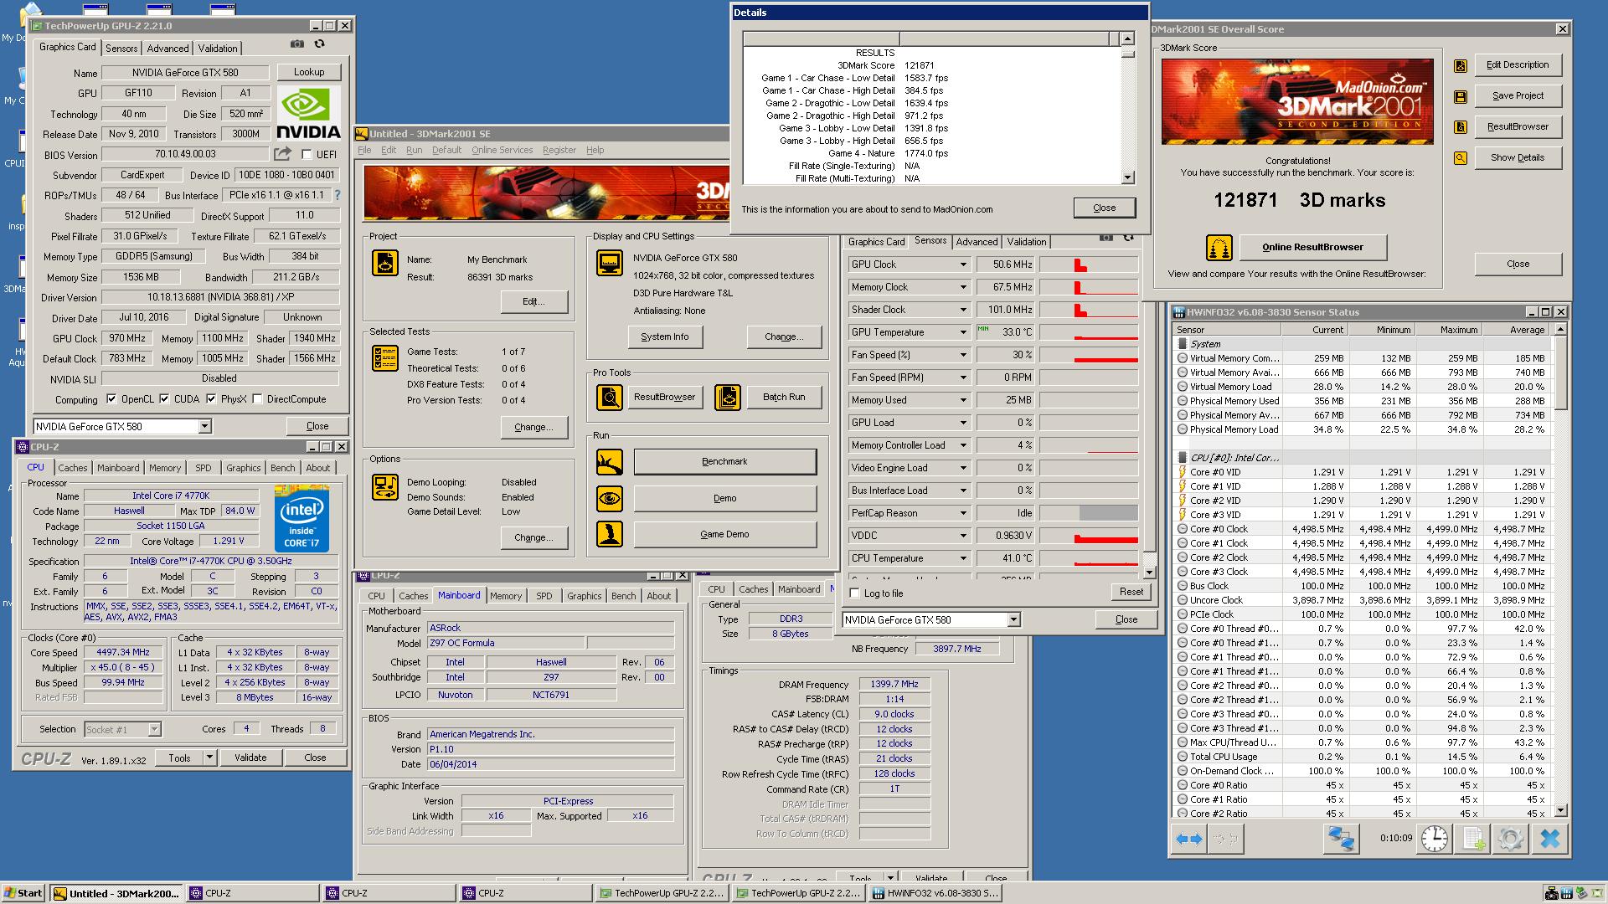Image resolution: width=1608 pixels, height=904 pixels.
Task: Click the Online ResultBrowser button
Action: coord(1312,248)
